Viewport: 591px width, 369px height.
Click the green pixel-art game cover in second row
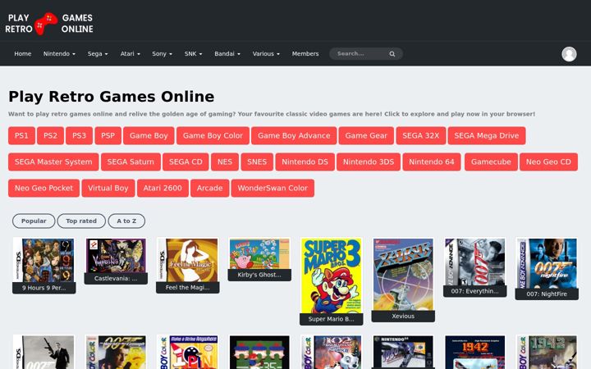tap(259, 352)
